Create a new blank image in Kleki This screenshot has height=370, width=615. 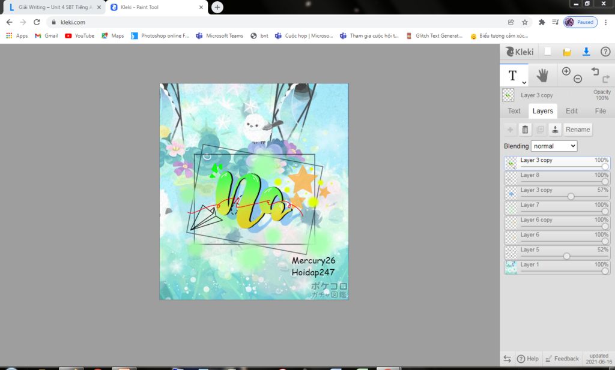tap(548, 52)
